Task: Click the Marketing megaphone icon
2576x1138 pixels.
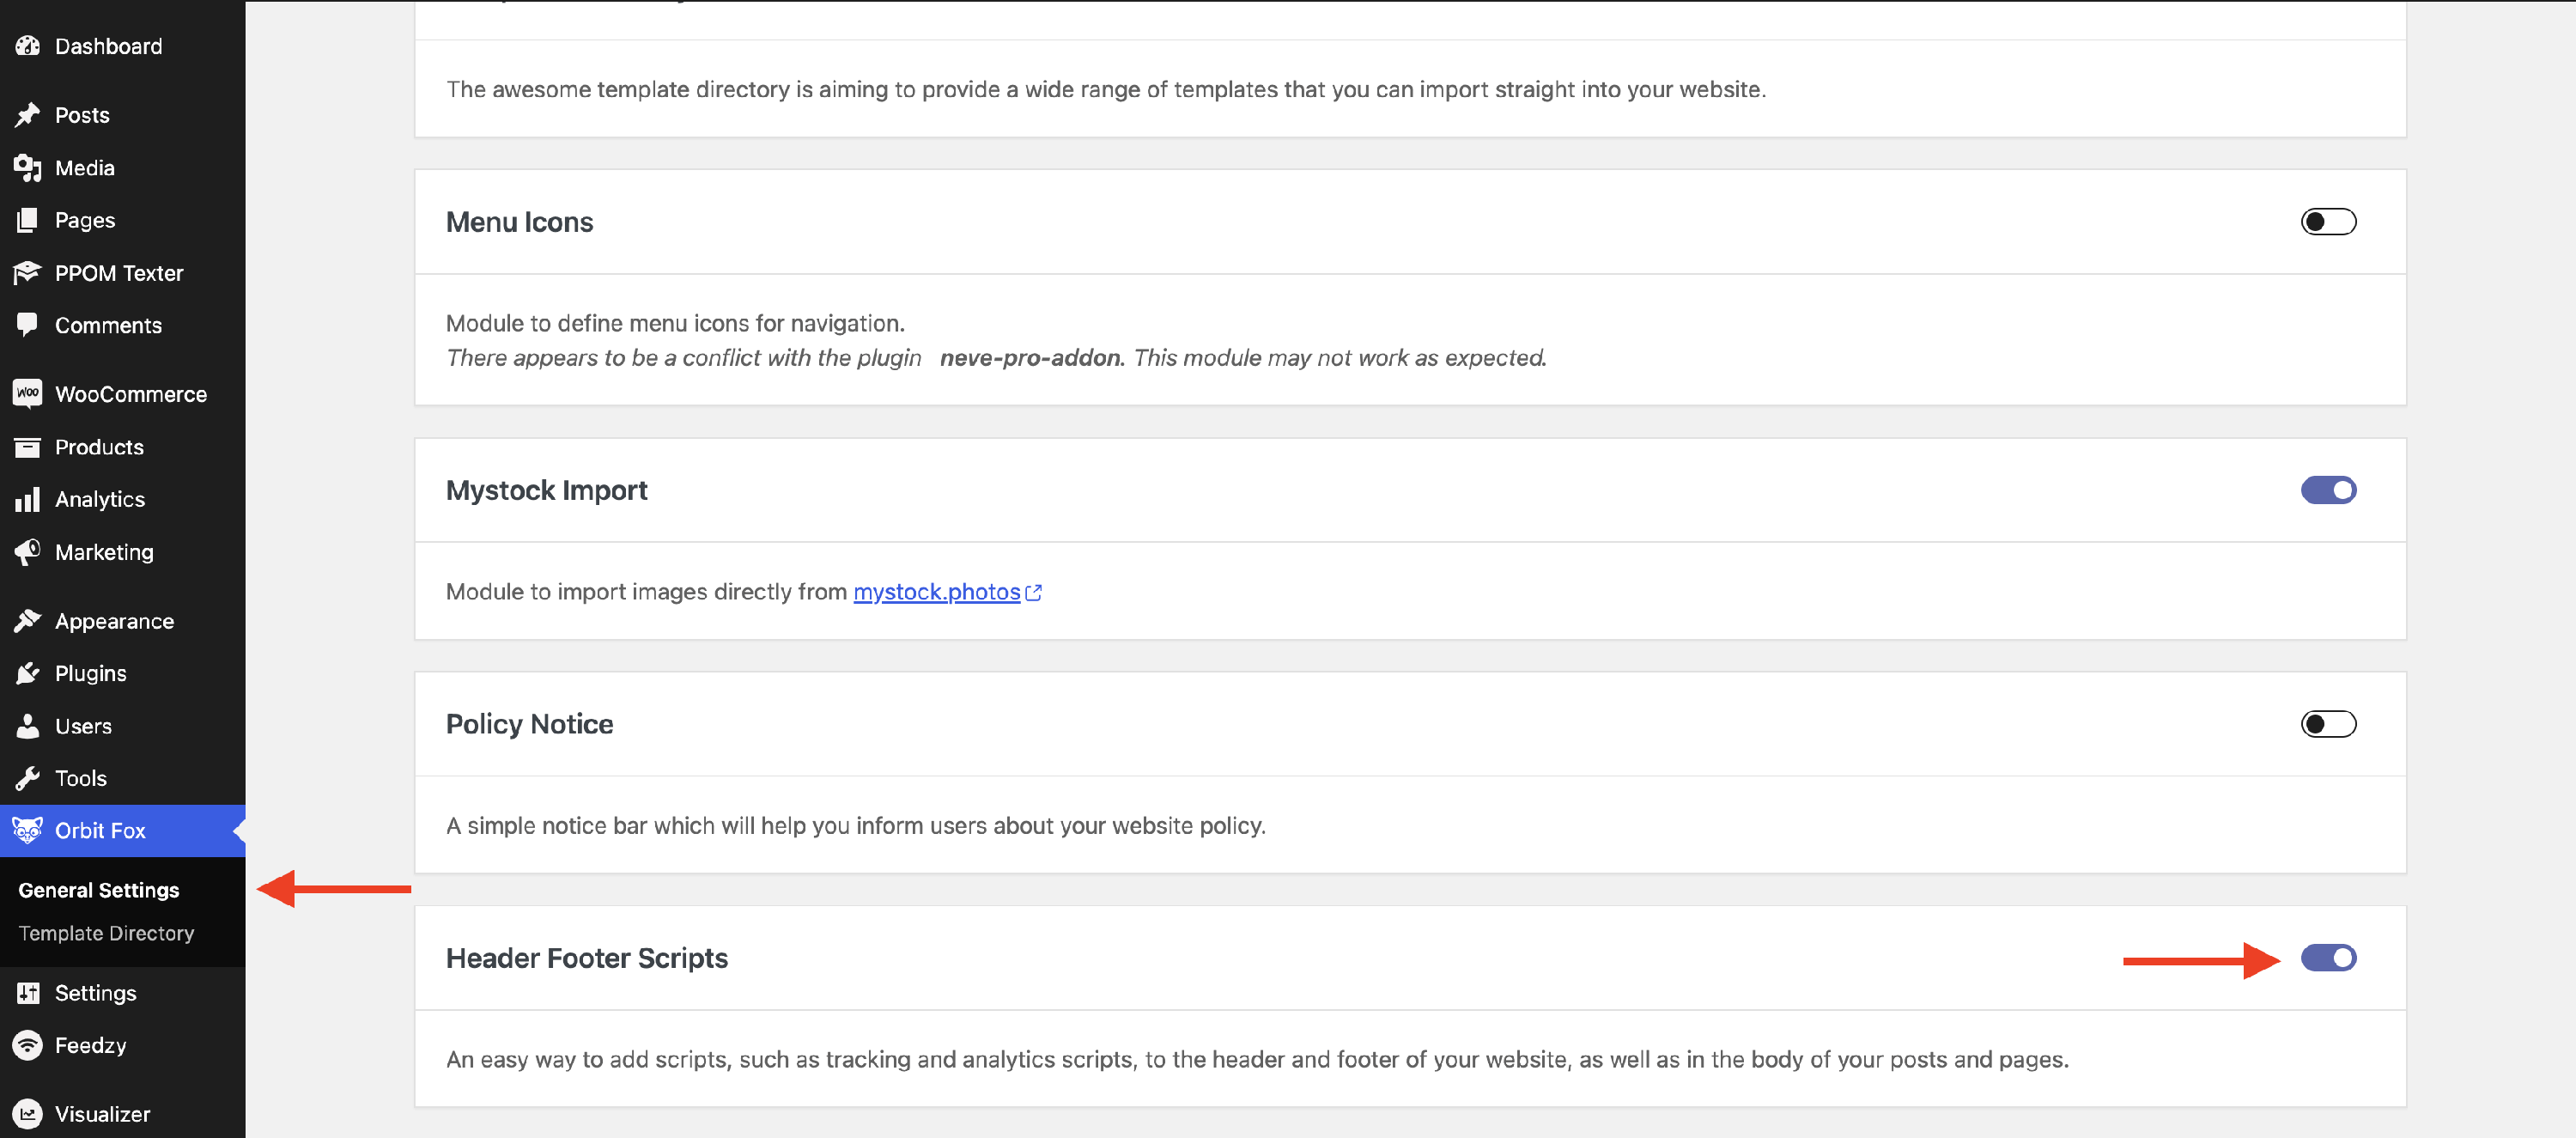Action: [28, 552]
